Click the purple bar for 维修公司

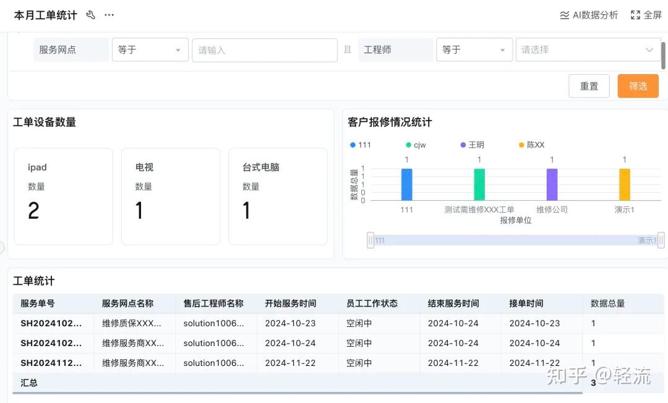(552, 184)
